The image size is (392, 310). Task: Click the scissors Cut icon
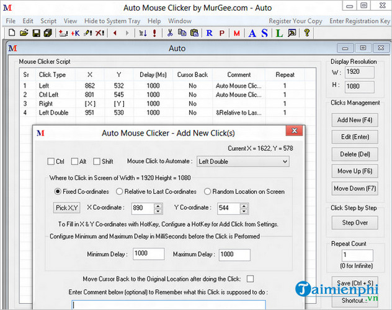click(x=170, y=33)
